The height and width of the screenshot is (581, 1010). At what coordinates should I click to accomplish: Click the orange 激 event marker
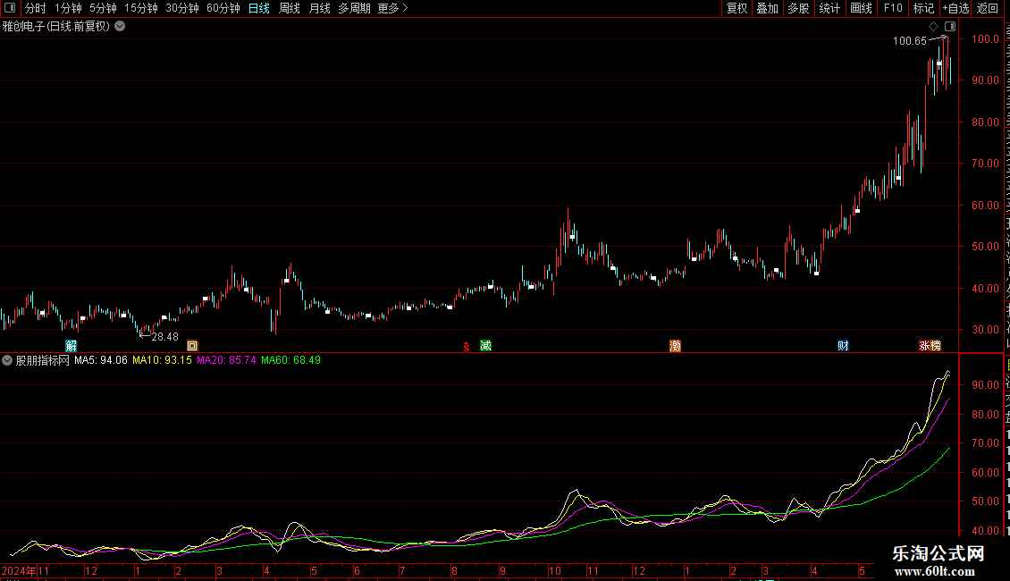(x=675, y=346)
